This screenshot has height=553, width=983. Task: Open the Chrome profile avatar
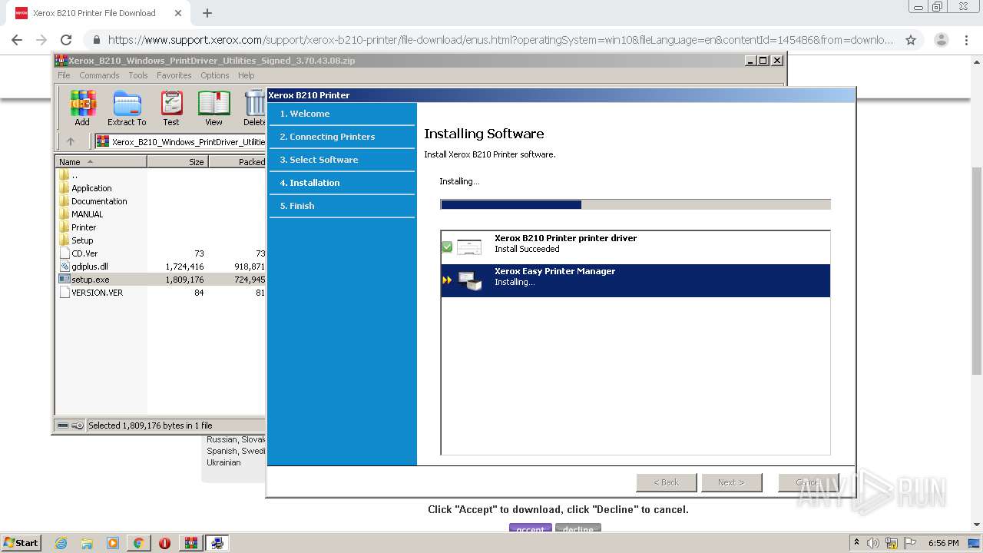pyautogui.click(x=941, y=40)
